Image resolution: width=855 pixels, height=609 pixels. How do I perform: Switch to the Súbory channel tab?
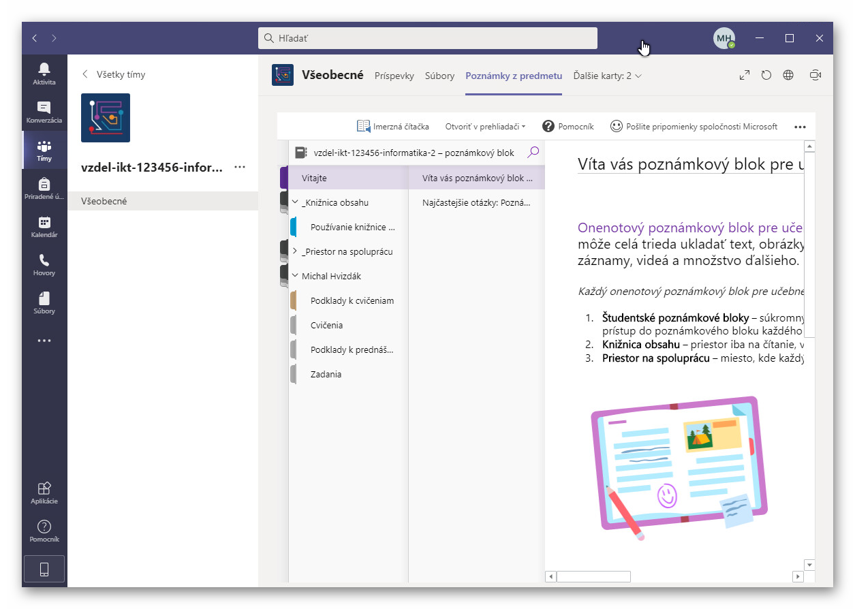coord(439,76)
